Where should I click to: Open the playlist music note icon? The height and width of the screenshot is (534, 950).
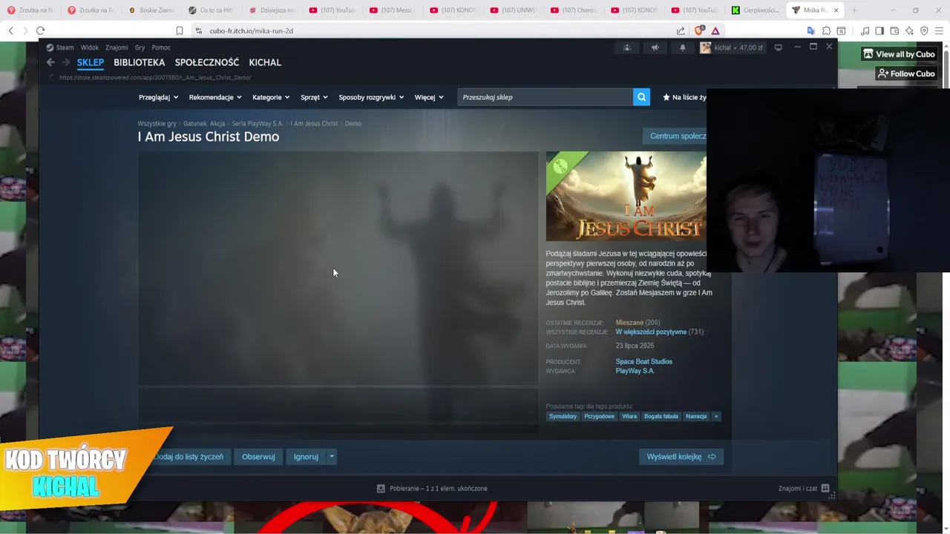865,30
